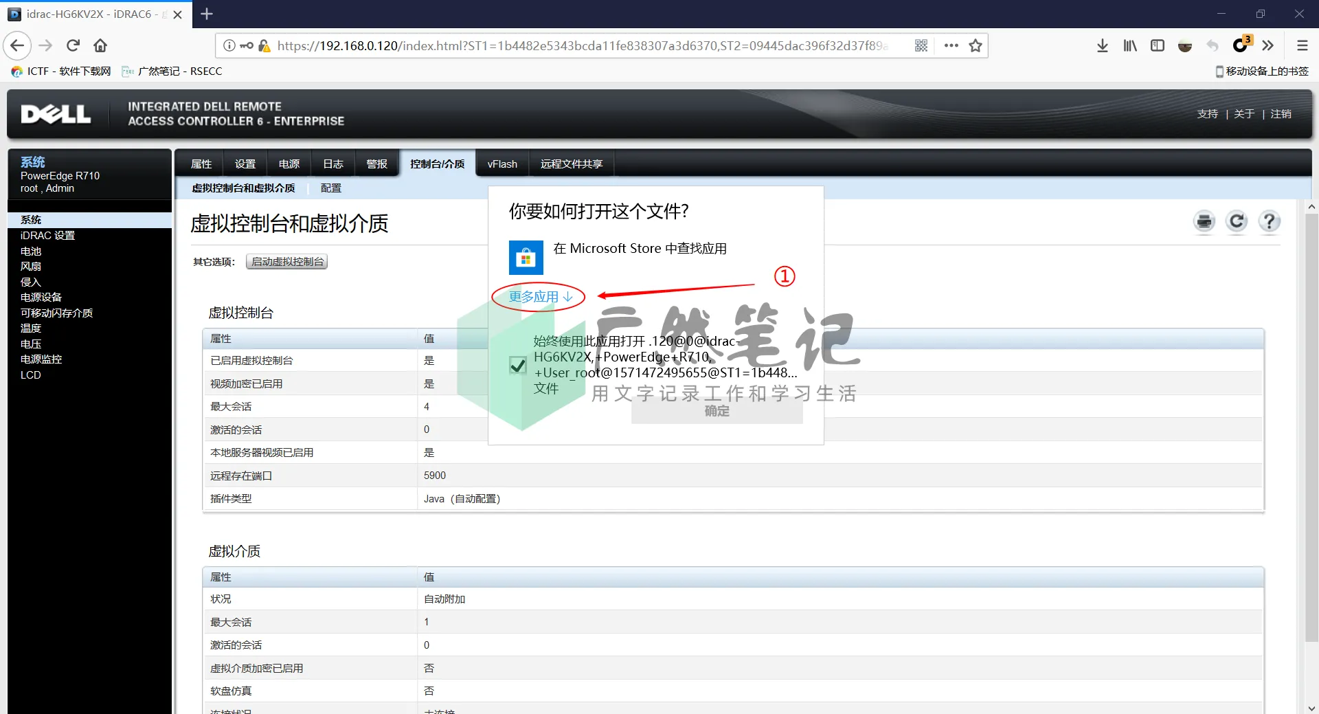Select 可移动闪存介质 in the sidebar
Viewport: 1319px width, 714px height.
pyautogui.click(x=56, y=313)
